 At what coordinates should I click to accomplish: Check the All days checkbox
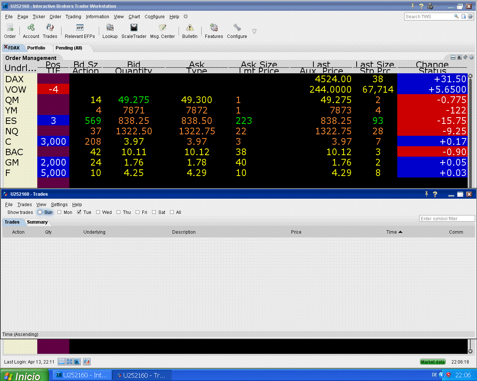point(172,212)
